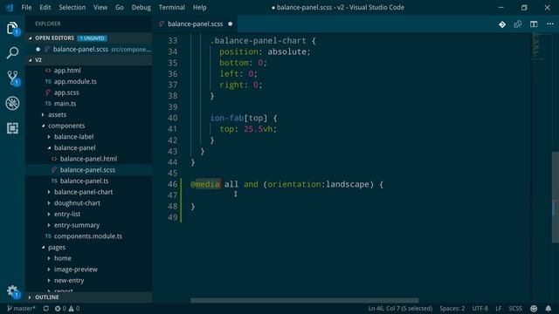Click the unsaved dot on balance-panel.scss tab

tap(231, 24)
